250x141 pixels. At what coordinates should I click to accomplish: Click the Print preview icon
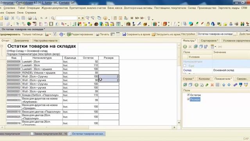(x=35, y=18)
